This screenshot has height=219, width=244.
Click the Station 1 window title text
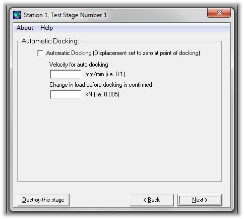(66, 15)
